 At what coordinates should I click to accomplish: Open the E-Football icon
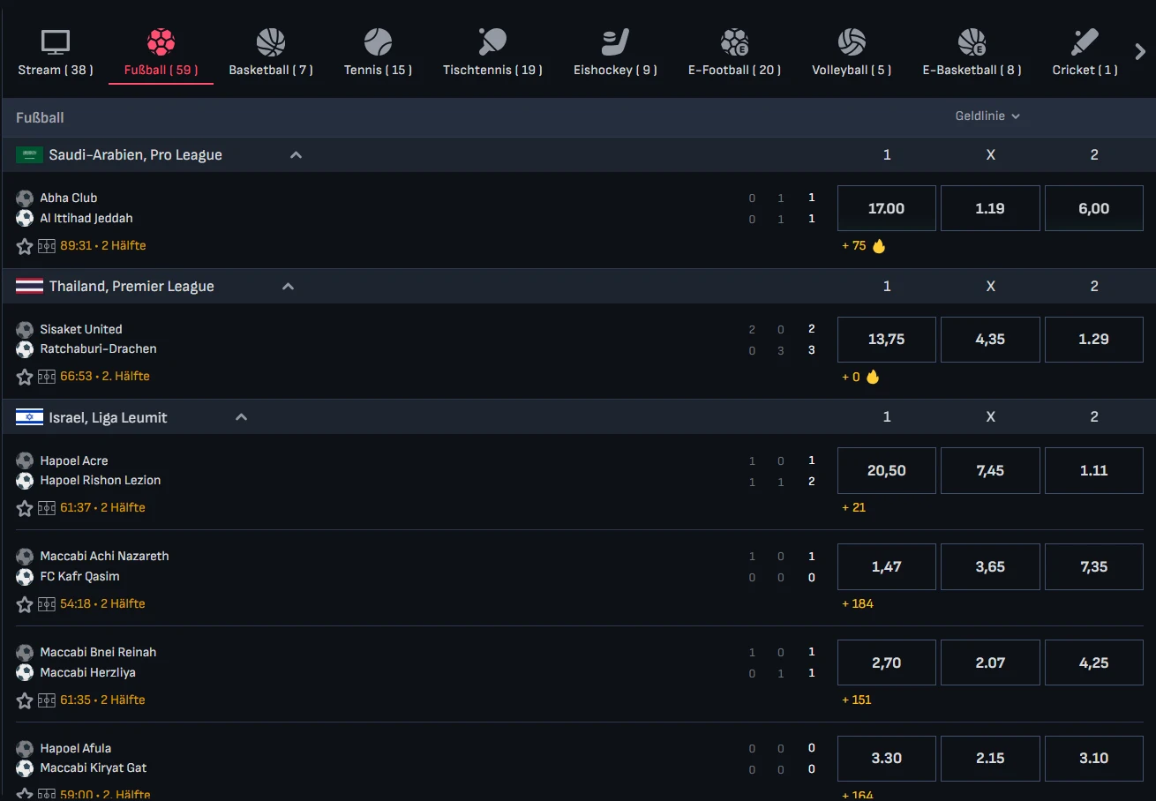coord(734,41)
